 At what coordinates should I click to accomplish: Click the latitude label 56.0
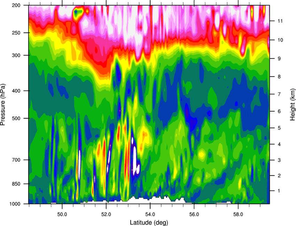point(194,215)
